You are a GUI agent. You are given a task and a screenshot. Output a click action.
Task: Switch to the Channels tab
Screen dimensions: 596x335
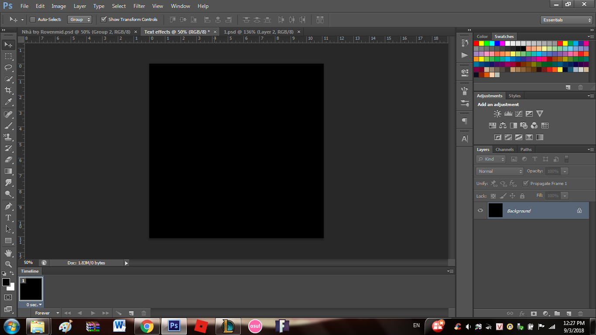pyautogui.click(x=504, y=150)
